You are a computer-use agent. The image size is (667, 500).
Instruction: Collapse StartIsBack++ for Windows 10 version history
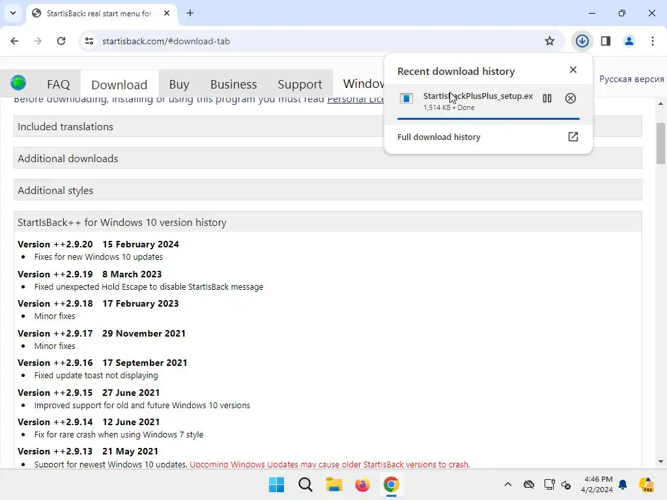[x=328, y=222]
